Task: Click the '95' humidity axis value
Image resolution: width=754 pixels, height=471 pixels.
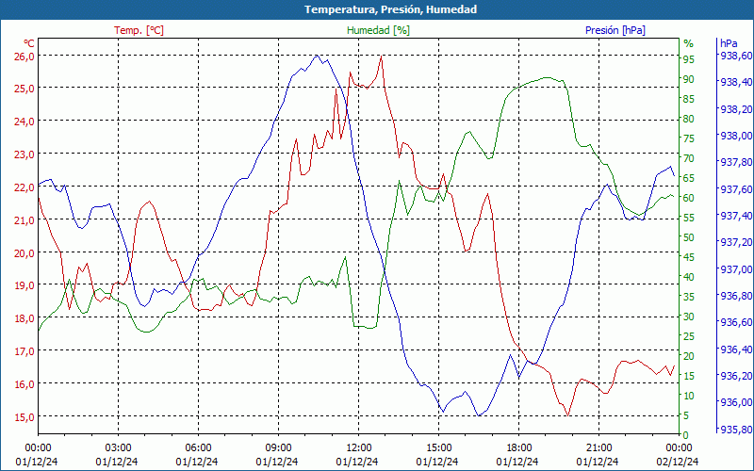Action: coord(689,59)
